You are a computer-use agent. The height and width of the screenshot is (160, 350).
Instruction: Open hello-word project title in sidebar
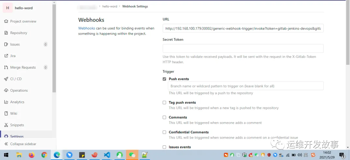[x=24, y=8]
